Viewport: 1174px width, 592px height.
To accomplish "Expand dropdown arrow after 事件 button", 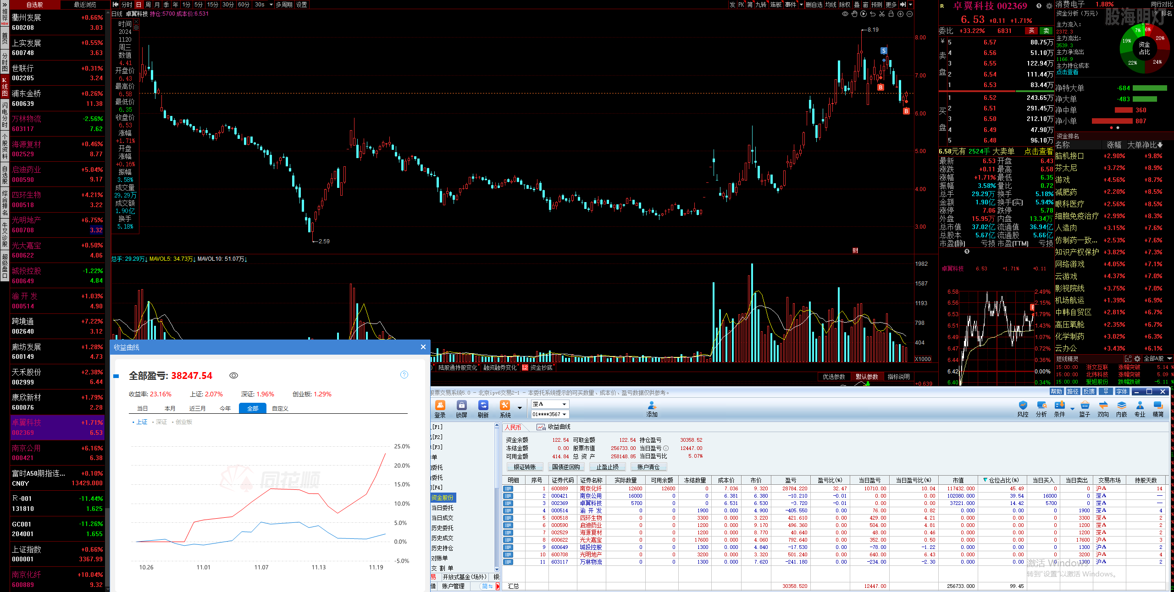I will click(x=801, y=5).
